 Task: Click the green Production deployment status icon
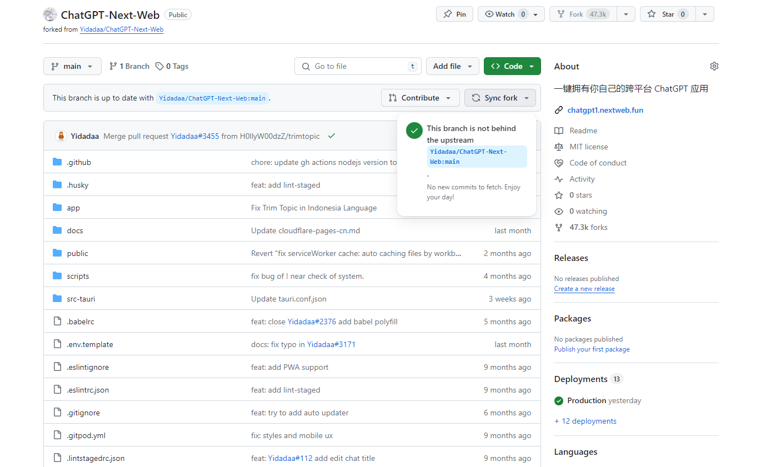coord(559,400)
